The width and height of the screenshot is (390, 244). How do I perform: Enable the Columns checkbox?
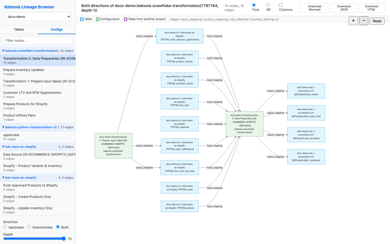point(281,5)
